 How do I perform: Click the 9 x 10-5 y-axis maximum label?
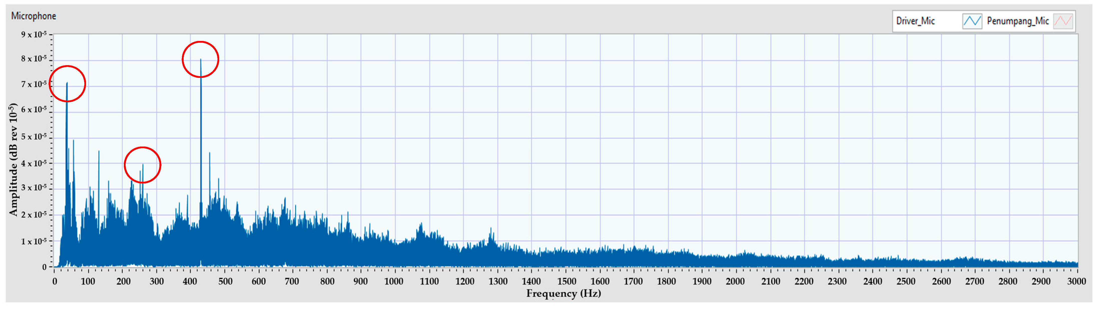(34, 34)
